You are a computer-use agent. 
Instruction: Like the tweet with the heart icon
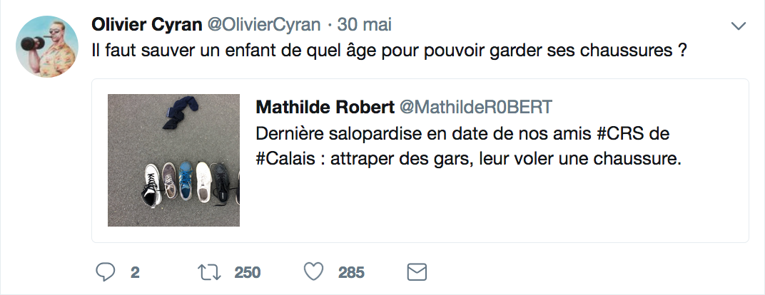coord(312,271)
